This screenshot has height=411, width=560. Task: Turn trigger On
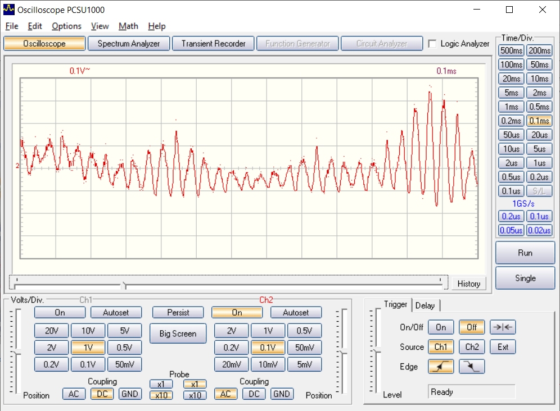pyautogui.click(x=441, y=327)
